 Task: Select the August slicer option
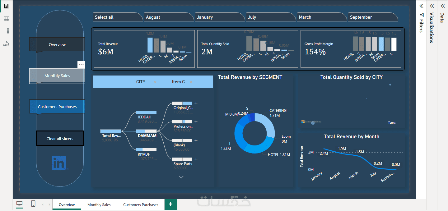pos(169,17)
